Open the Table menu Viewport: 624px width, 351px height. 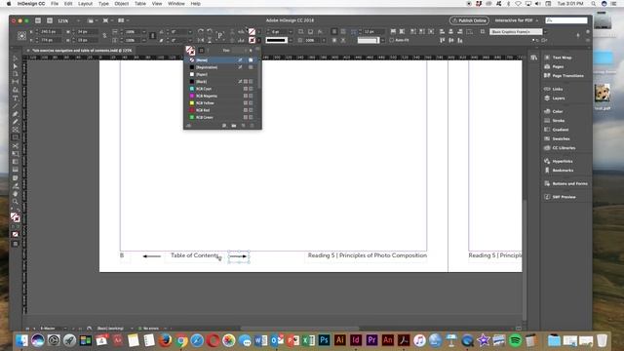pos(140,4)
